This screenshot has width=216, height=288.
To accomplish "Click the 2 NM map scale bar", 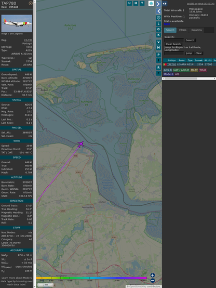I will click(x=45, y=285).
